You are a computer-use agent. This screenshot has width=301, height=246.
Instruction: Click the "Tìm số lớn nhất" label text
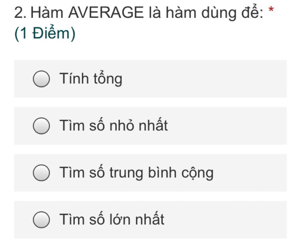click(x=112, y=220)
